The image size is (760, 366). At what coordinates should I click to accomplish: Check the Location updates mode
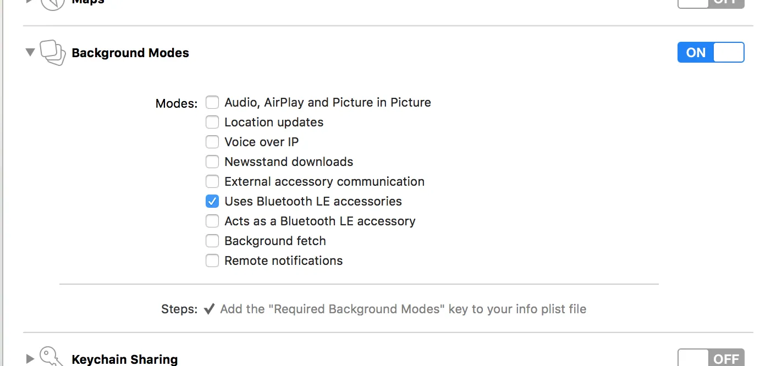pyautogui.click(x=212, y=123)
